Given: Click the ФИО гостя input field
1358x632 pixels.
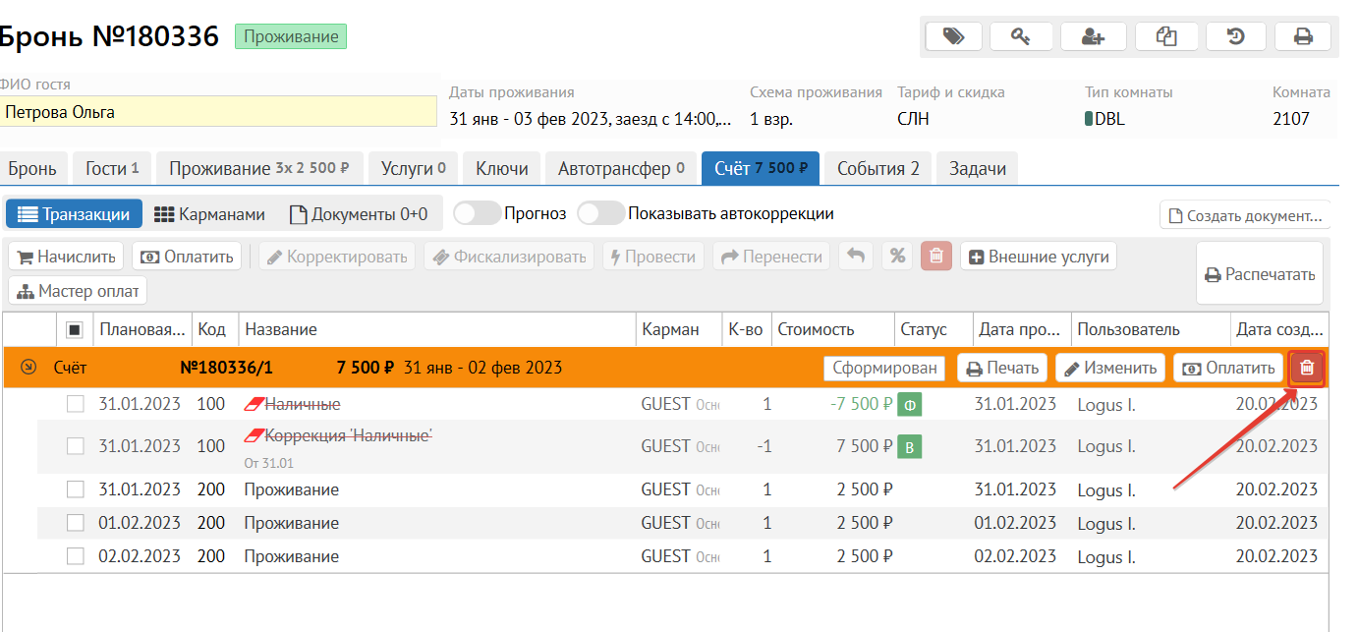Looking at the screenshot, I should coord(218,112).
